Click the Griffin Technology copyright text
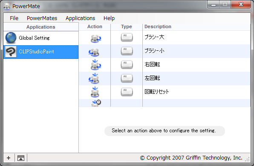The image size is (254, 166). pos(191,158)
